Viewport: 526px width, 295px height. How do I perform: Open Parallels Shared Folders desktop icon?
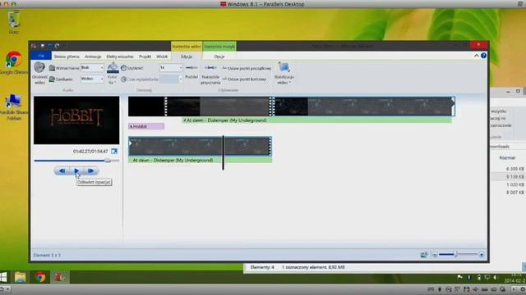(x=14, y=107)
